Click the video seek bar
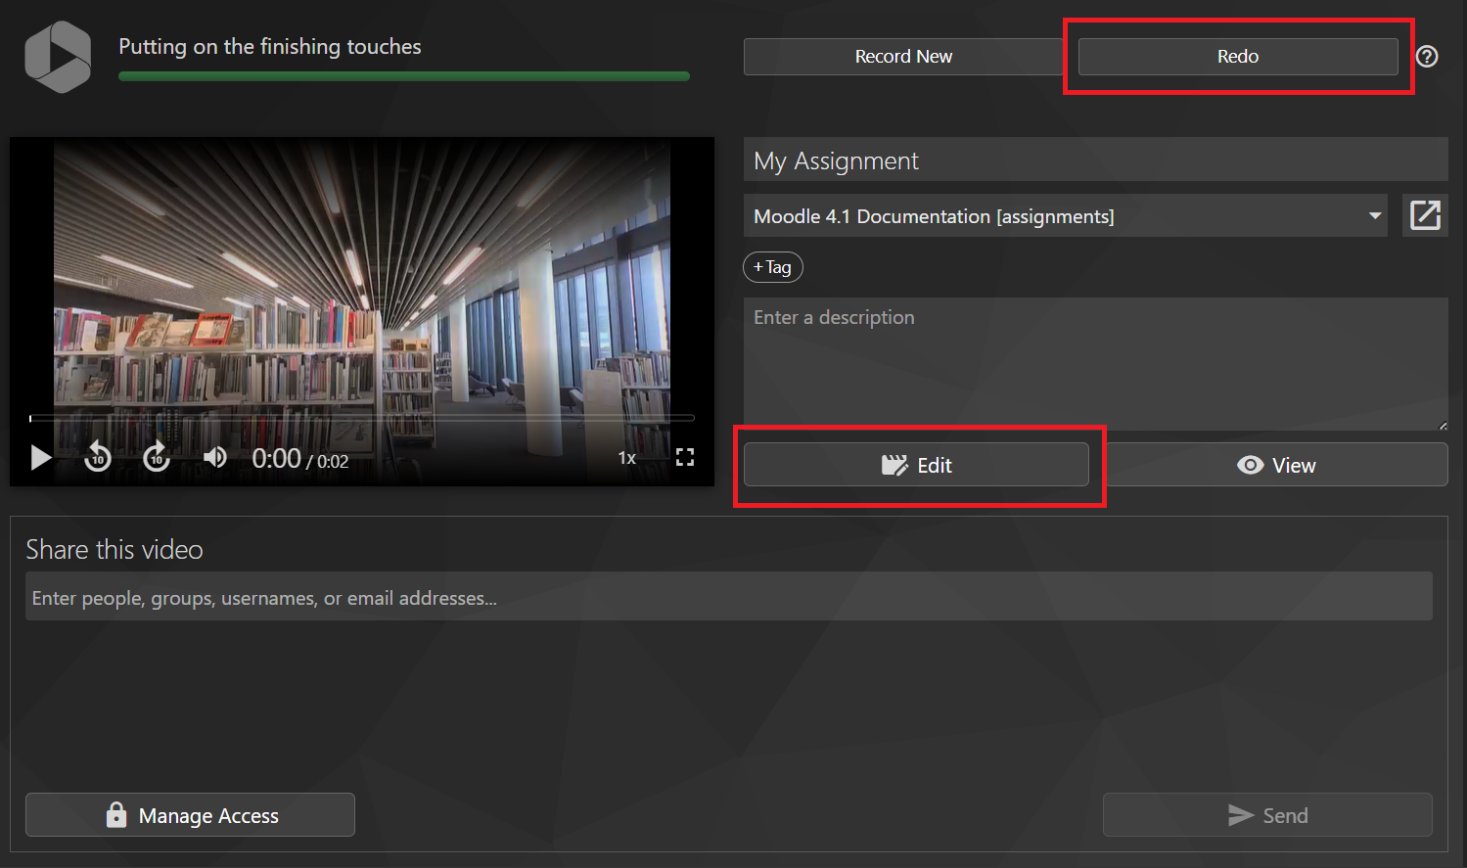This screenshot has height=868, width=1467. [362, 418]
